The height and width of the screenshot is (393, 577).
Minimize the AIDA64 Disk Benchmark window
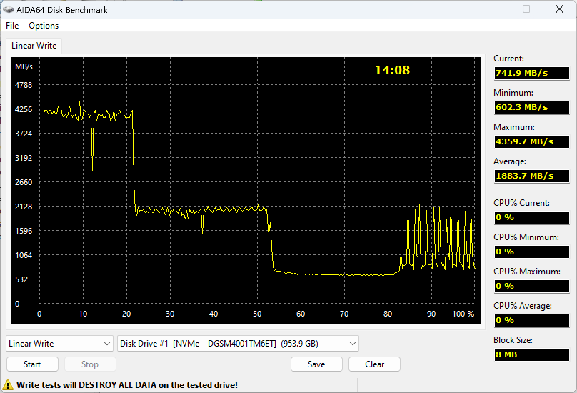(x=494, y=9)
